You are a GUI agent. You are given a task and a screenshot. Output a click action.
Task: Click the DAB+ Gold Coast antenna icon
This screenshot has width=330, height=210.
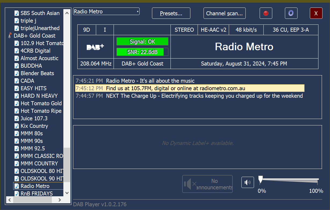[x=10, y=36]
